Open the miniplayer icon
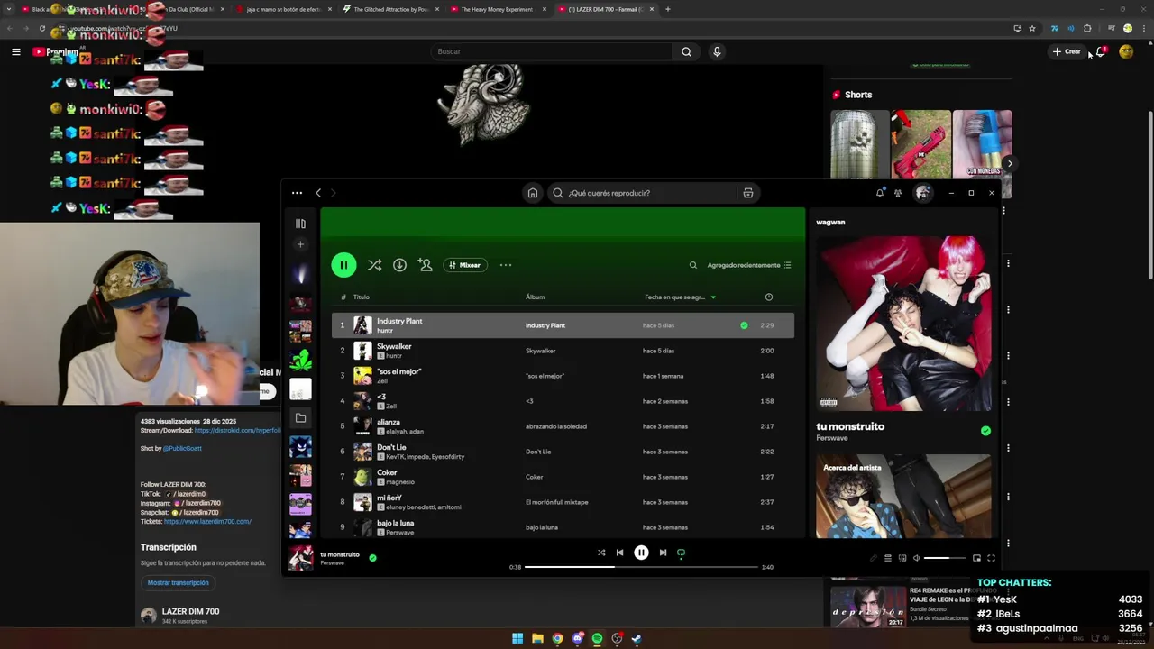 976,558
